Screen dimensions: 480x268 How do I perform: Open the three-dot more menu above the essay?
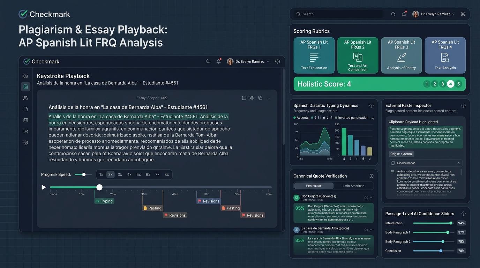268,98
